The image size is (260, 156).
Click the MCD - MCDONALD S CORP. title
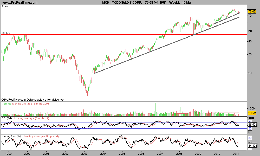[122, 3]
